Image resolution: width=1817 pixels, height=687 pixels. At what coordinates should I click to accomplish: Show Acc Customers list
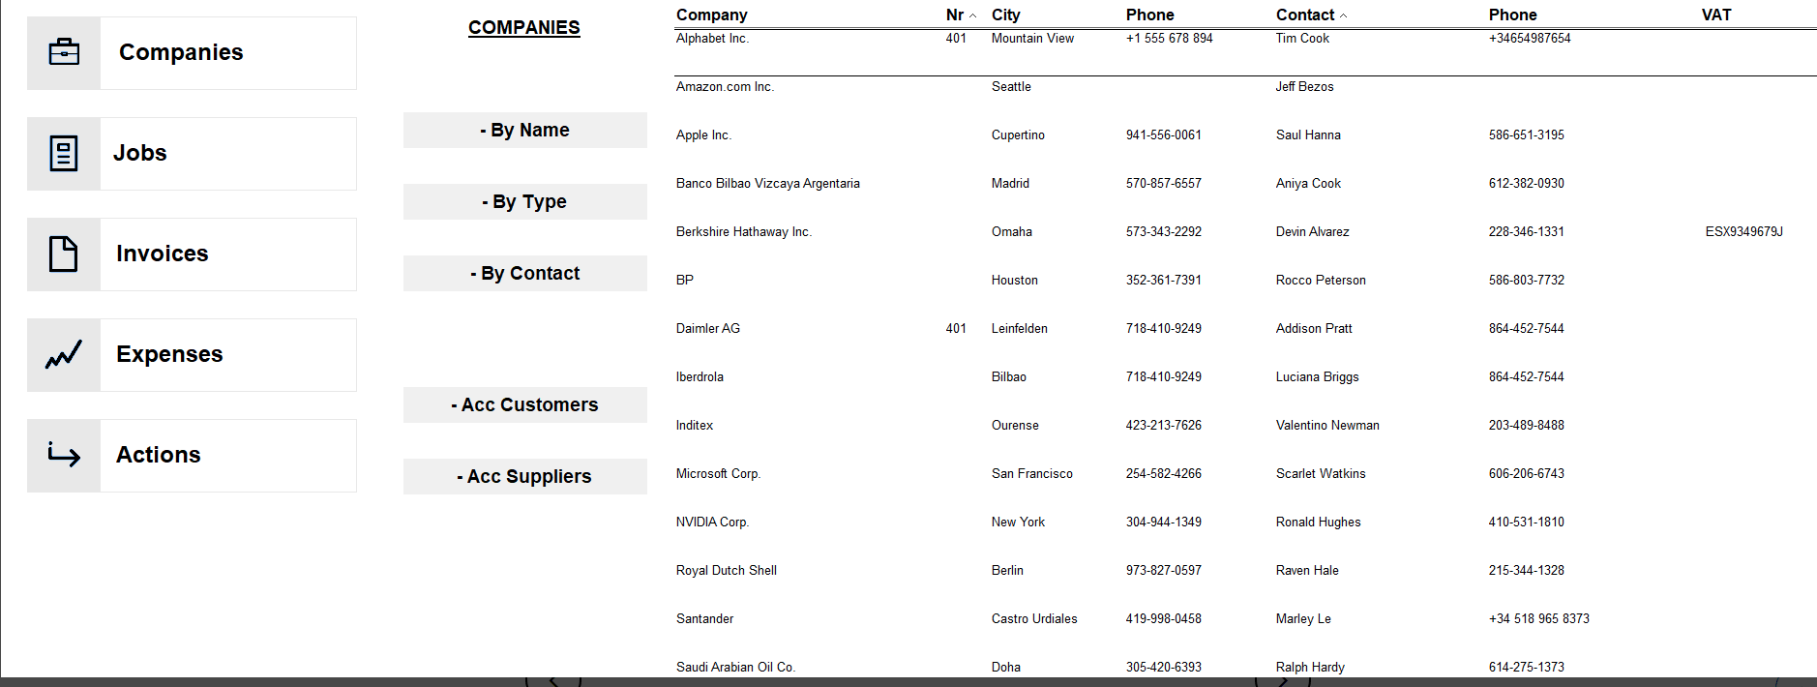pos(525,404)
